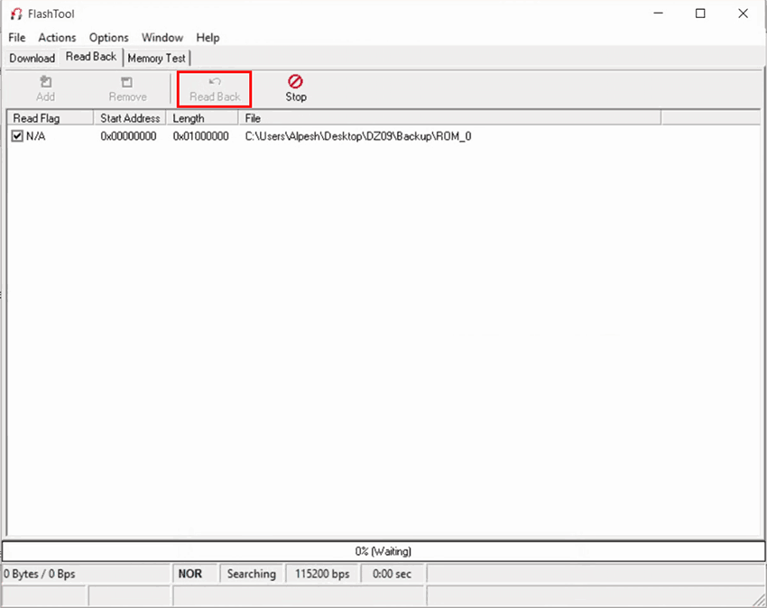Minimize the FlashTool window
Viewport: 767px width, 608px height.
(x=659, y=14)
